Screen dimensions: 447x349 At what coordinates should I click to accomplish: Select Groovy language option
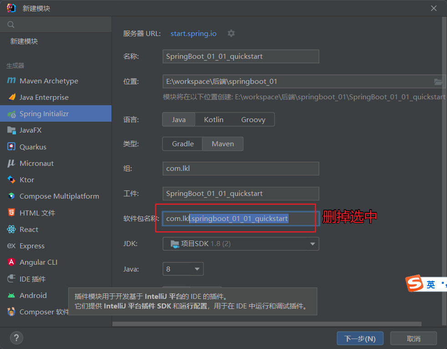[x=253, y=119]
